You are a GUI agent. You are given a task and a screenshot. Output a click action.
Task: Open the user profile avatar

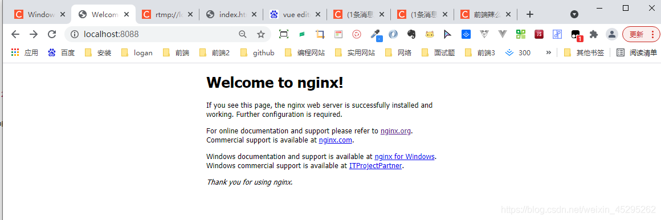[x=611, y=35]
